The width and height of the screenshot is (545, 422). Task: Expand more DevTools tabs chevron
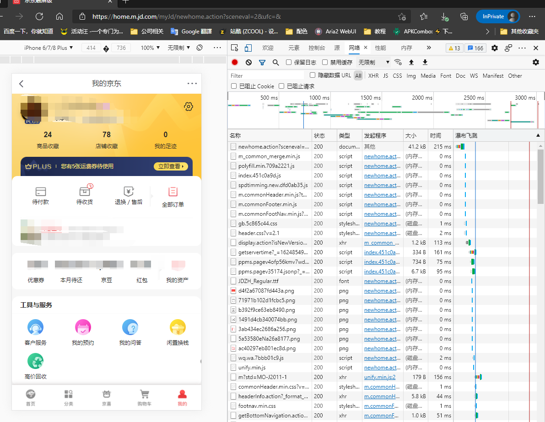[x=429, y=48]
